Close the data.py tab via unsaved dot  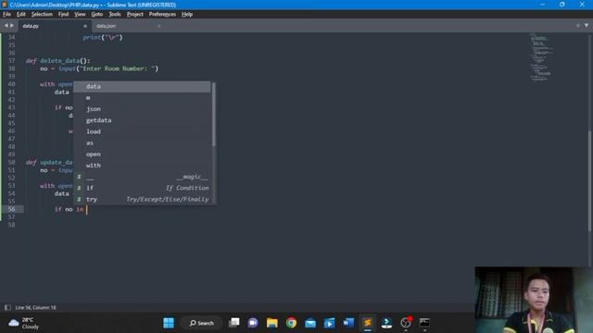[x=85, y=26]
